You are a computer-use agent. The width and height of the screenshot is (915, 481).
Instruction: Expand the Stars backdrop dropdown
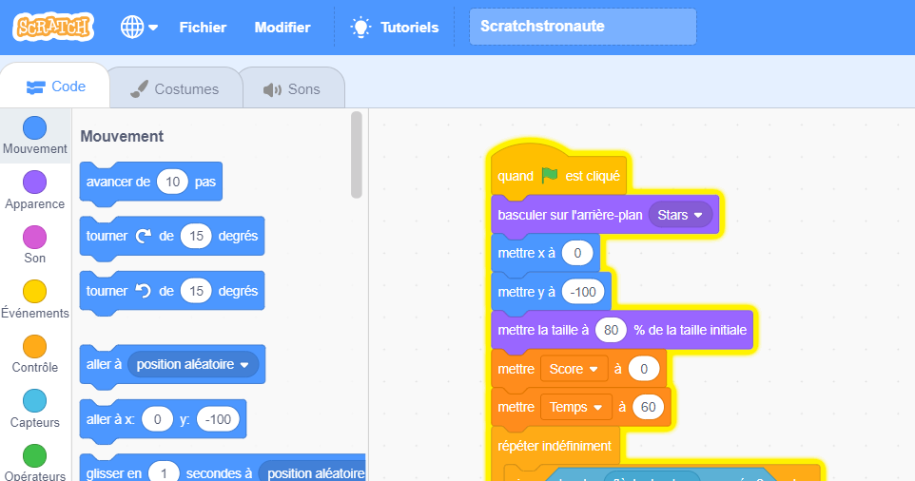[x=680, y=215]
